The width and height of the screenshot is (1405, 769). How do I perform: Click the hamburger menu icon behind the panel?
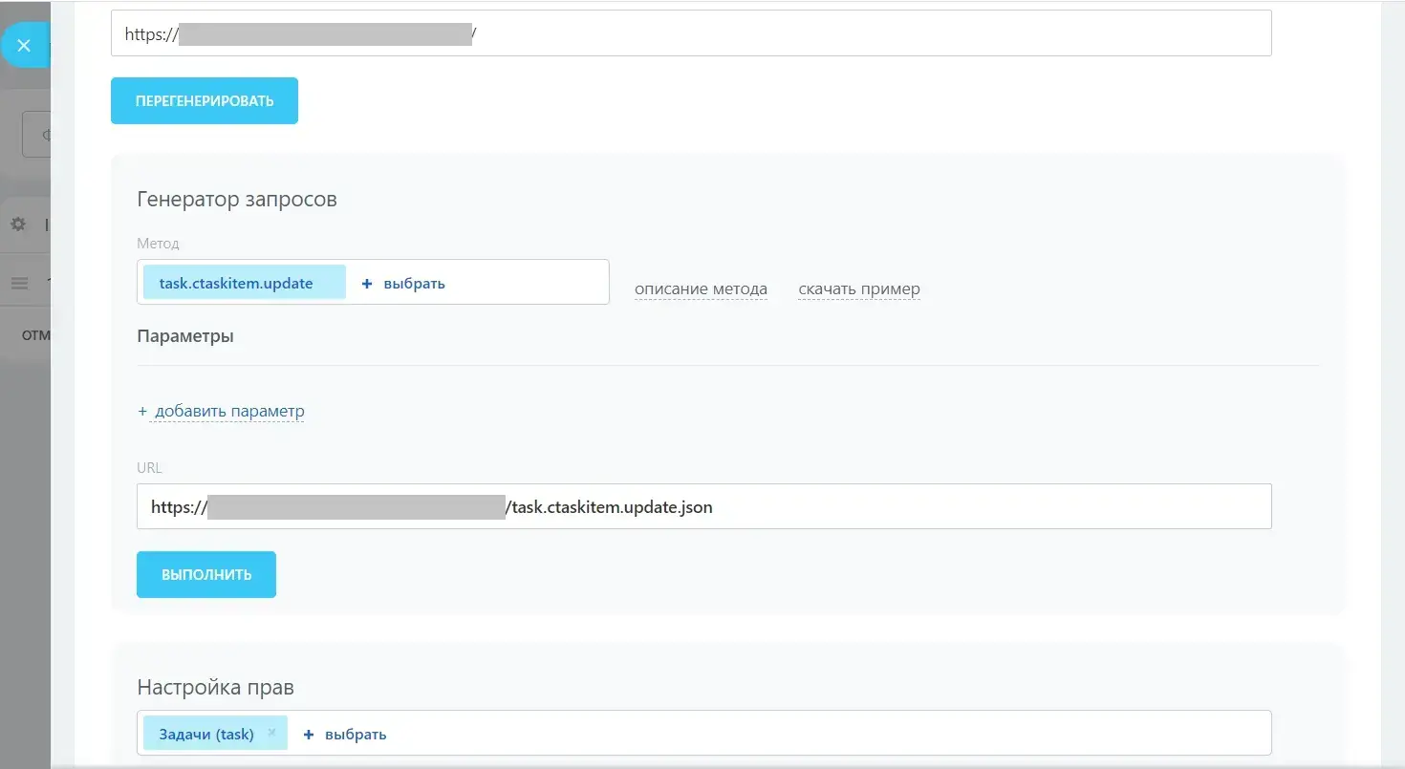(19, 284)
